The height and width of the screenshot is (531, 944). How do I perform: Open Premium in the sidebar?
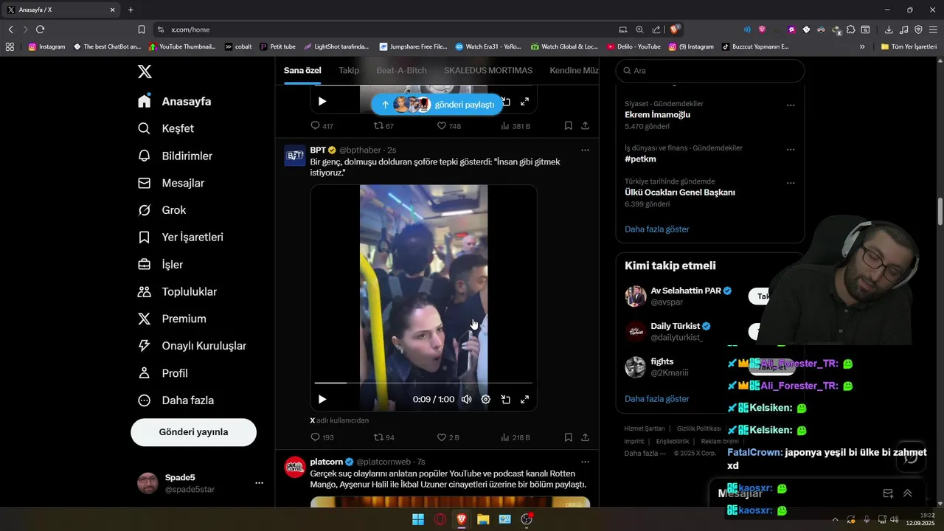tap(172, 319)
